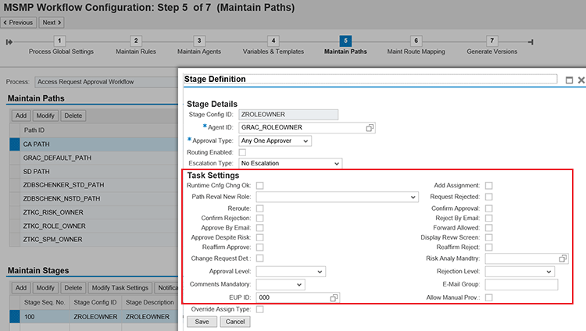Image resolution: width=586 pixels, height=331 pixels.
Task: Select step 2 Maintain Rules
Action: pyautogui.click(x=136, y=41)
